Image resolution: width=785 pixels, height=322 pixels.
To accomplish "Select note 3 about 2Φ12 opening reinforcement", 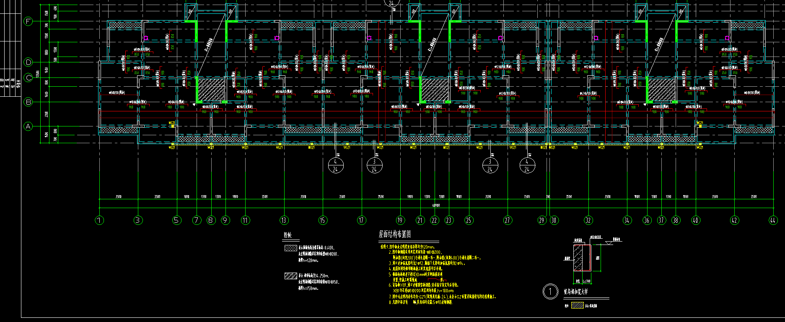I will pyautogui.click(x=426, y=263).
